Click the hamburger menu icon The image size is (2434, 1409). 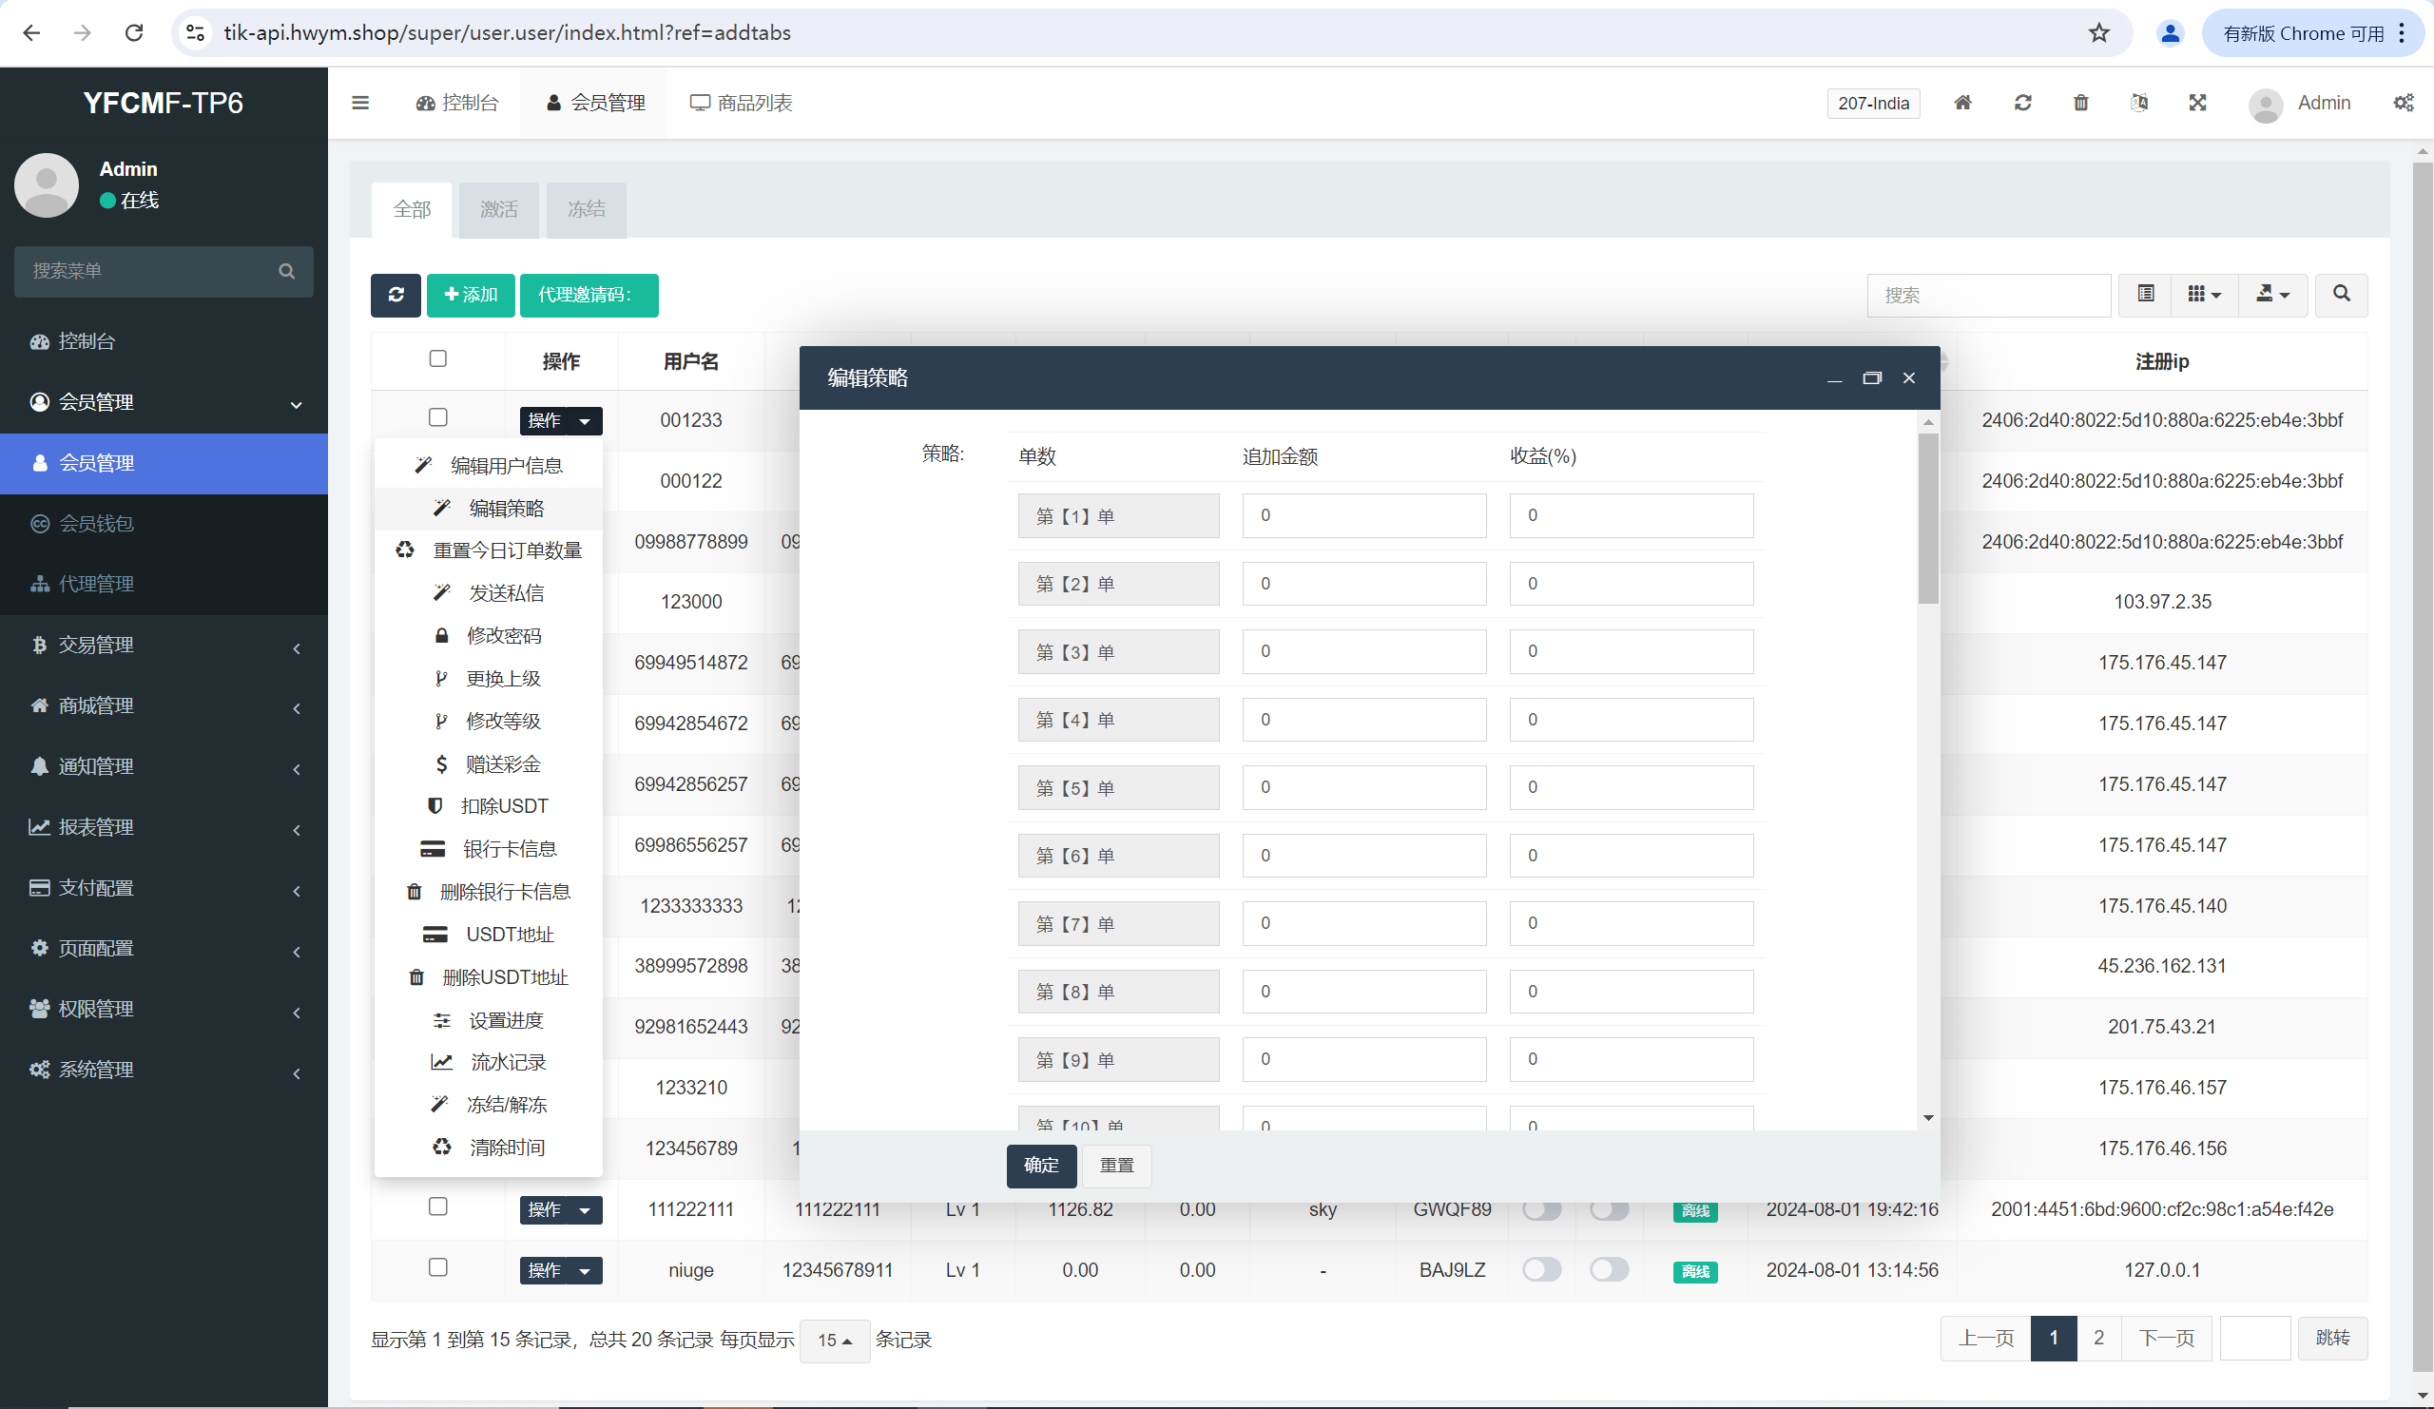tap(360, 104)
